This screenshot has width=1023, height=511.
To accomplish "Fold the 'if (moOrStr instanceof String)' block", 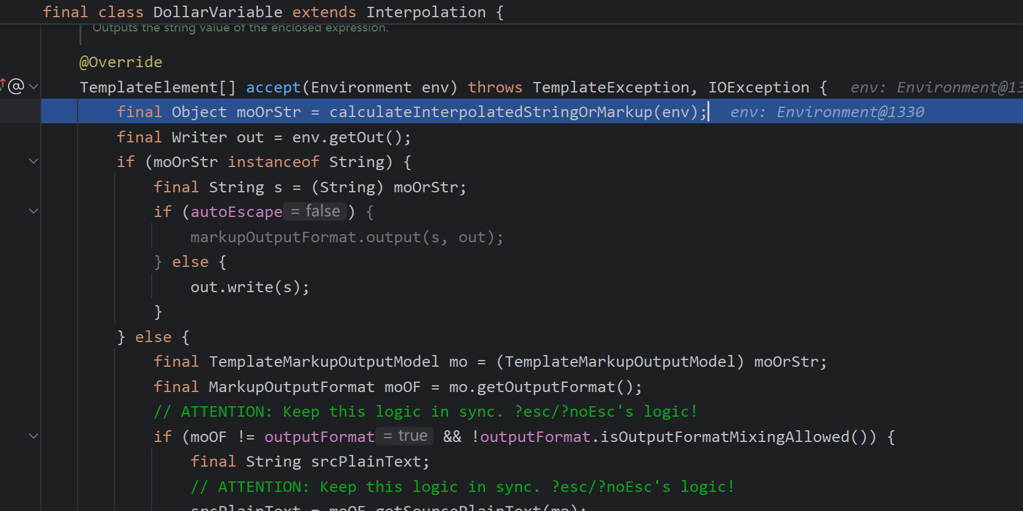I will click(34, 161).
